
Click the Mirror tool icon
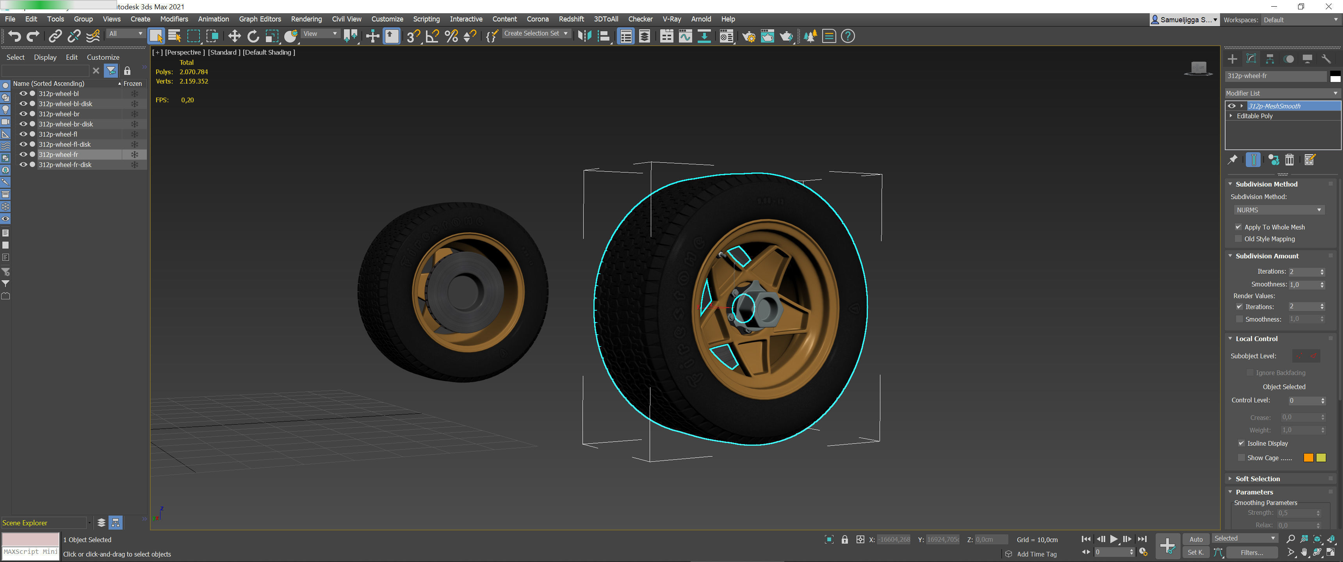pos(585,36)
